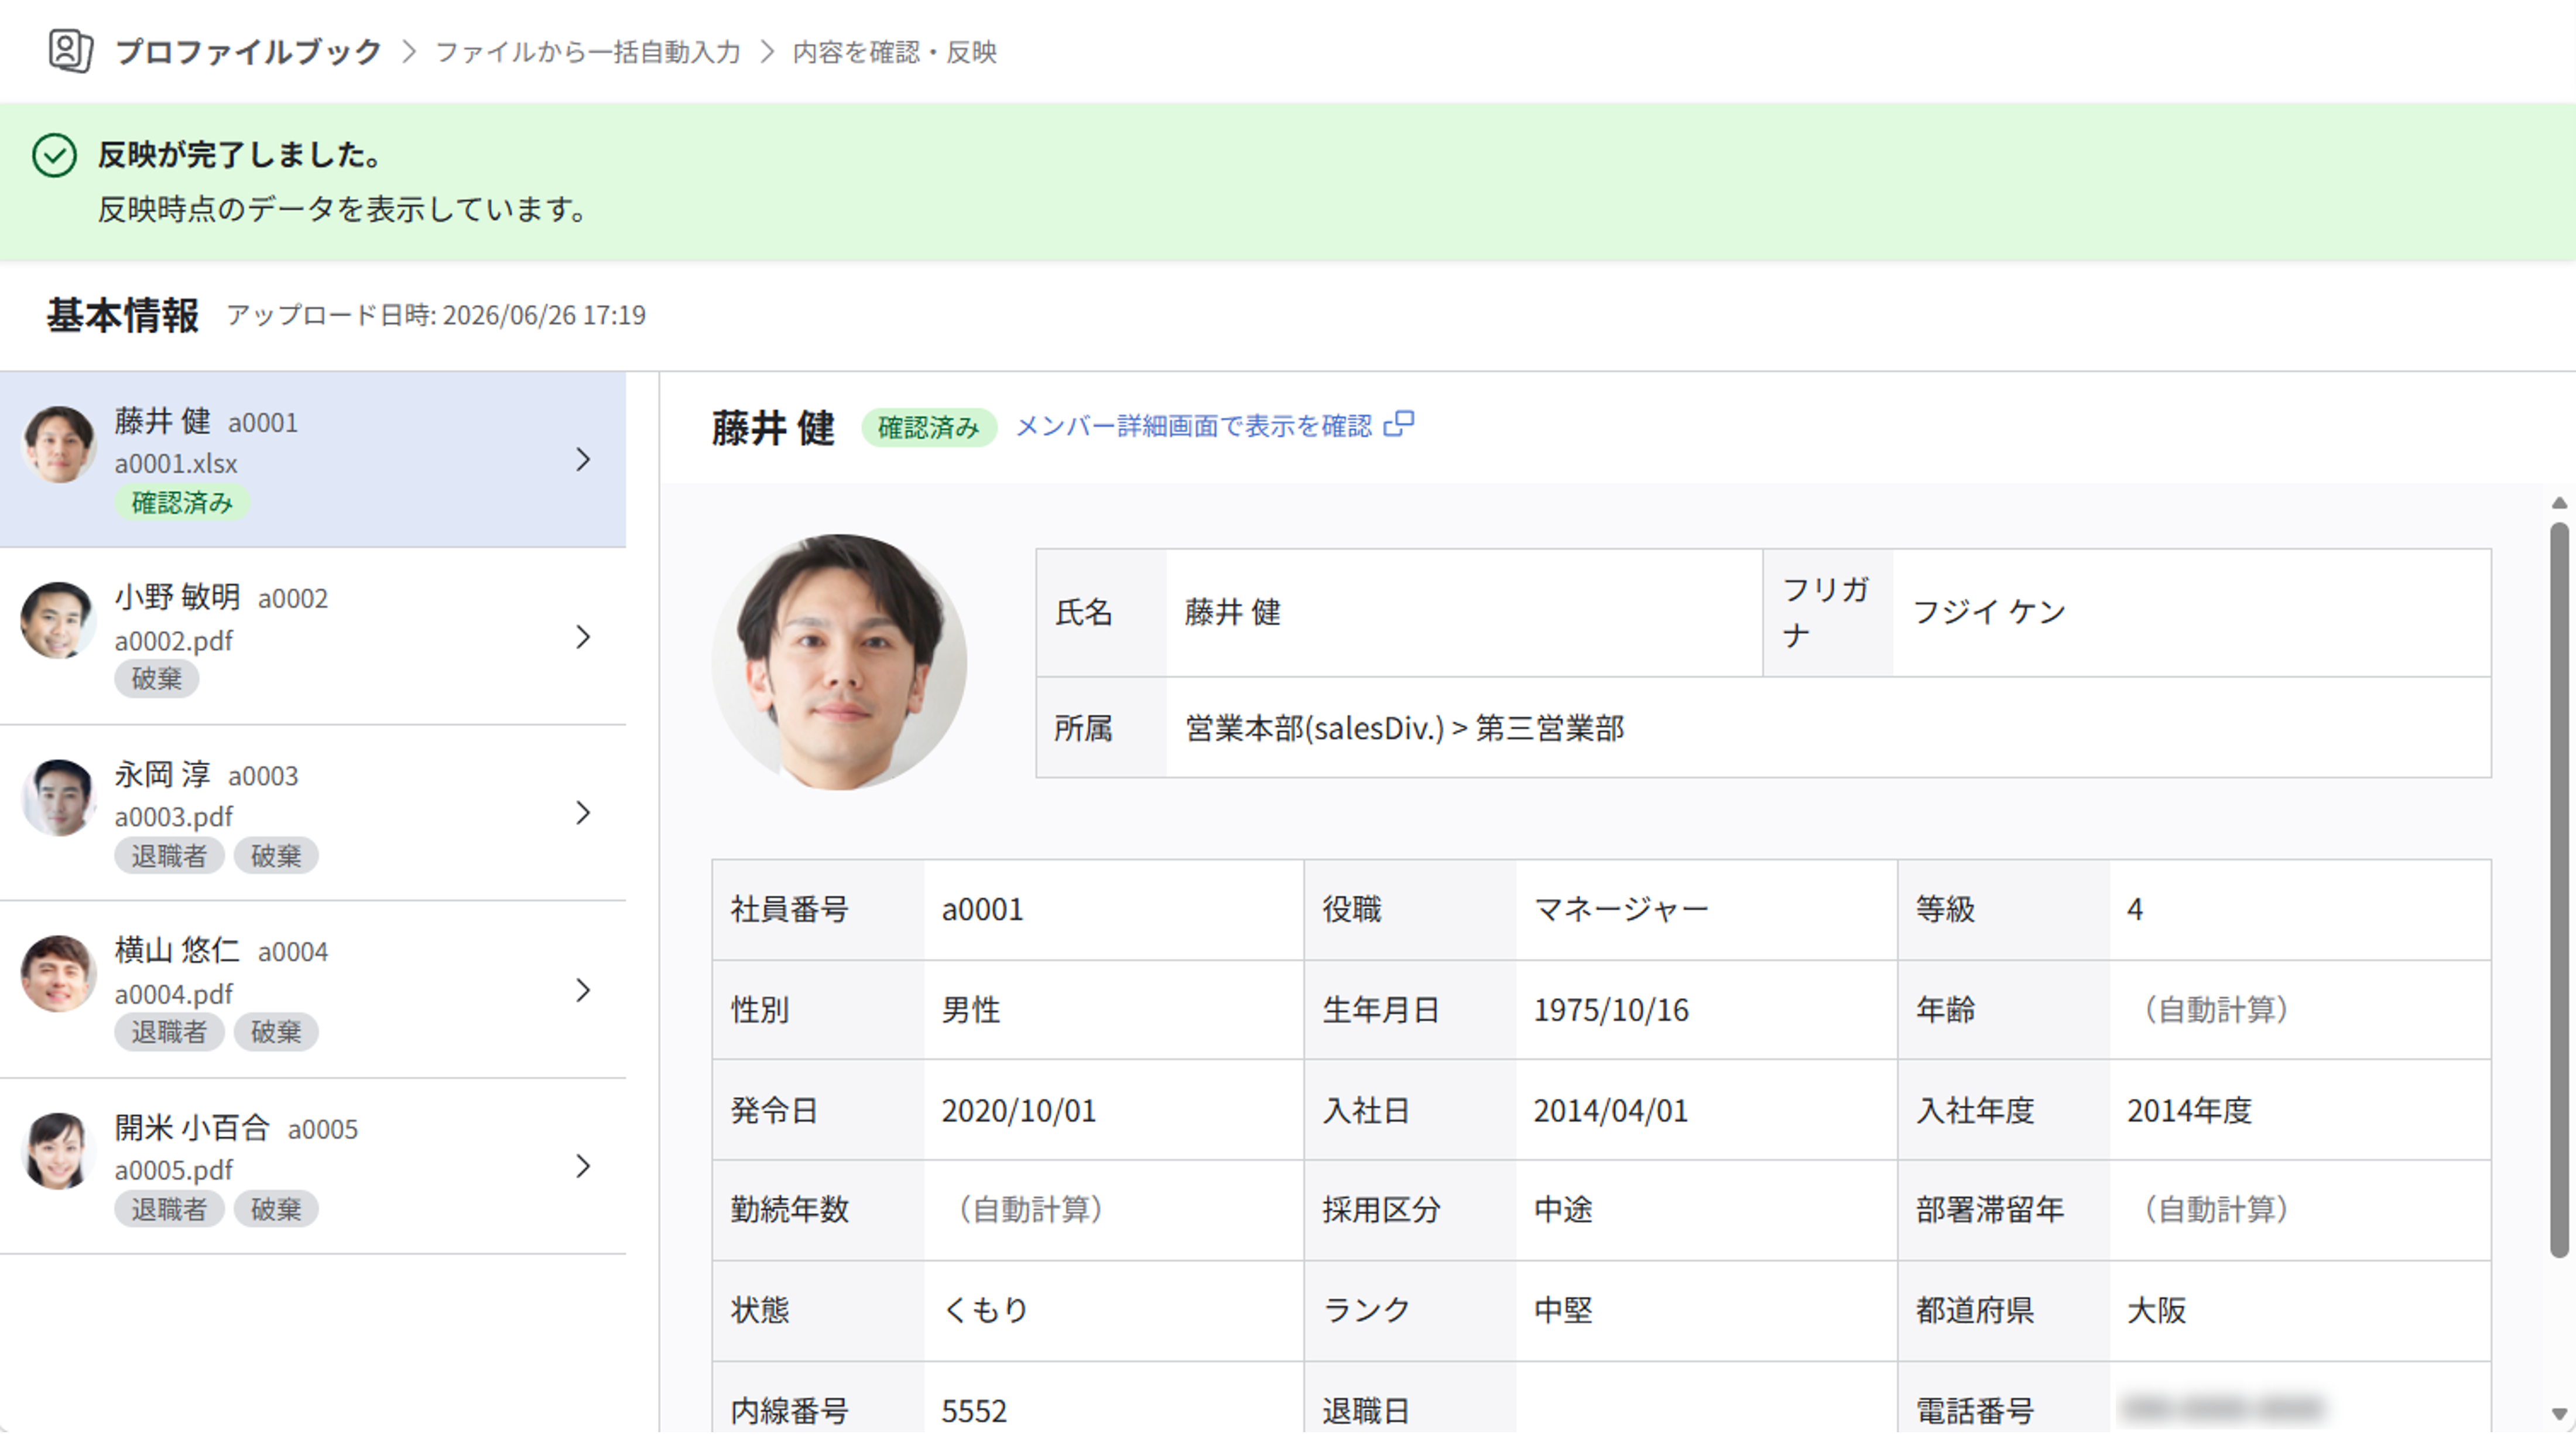Screen dimensions: 2576x1441
Task: Click the 等級 value 4
Action: coord(2134,910)
